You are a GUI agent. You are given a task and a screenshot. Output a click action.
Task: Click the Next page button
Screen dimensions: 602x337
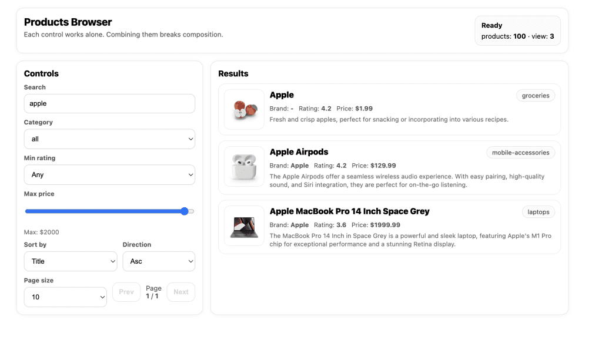coord(181,292)
